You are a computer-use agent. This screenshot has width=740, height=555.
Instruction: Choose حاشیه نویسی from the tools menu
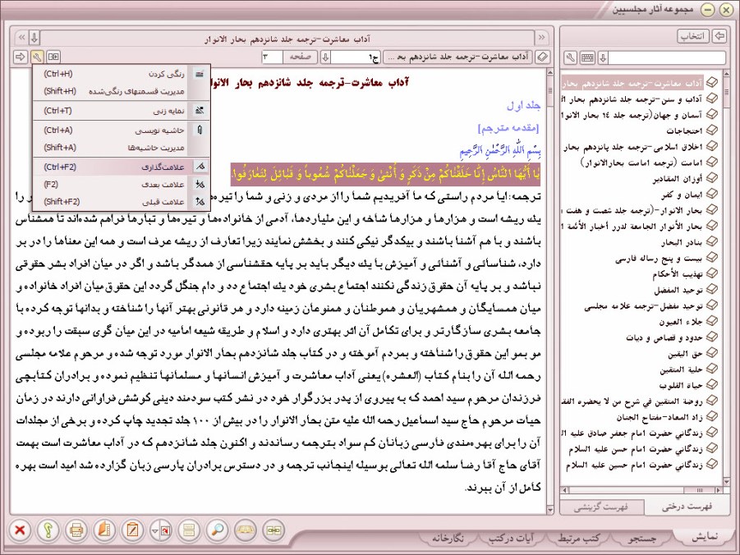(x=122, y=130)
